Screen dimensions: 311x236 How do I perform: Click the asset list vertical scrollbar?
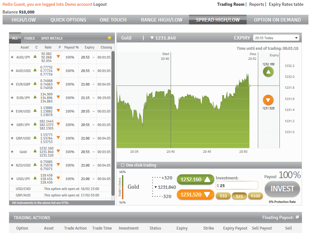[113, 123]
